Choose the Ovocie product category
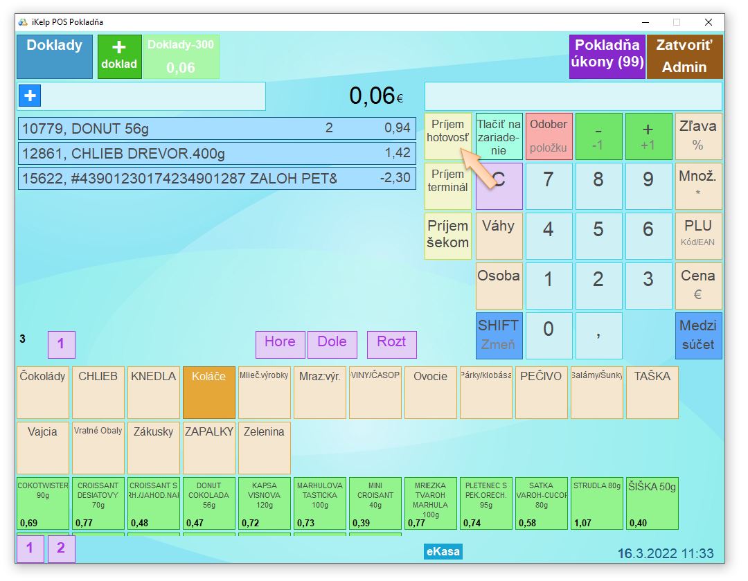The image size is (748, 581). (x=430, y=392)
